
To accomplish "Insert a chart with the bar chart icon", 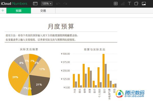I will (123, 4).
